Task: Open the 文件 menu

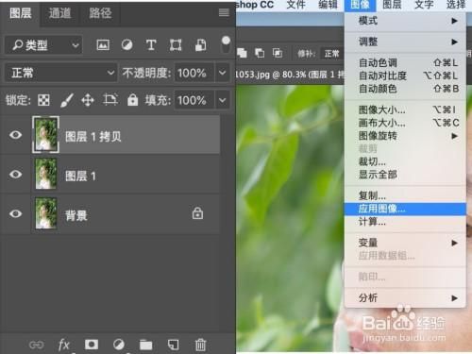Action: 295,5
